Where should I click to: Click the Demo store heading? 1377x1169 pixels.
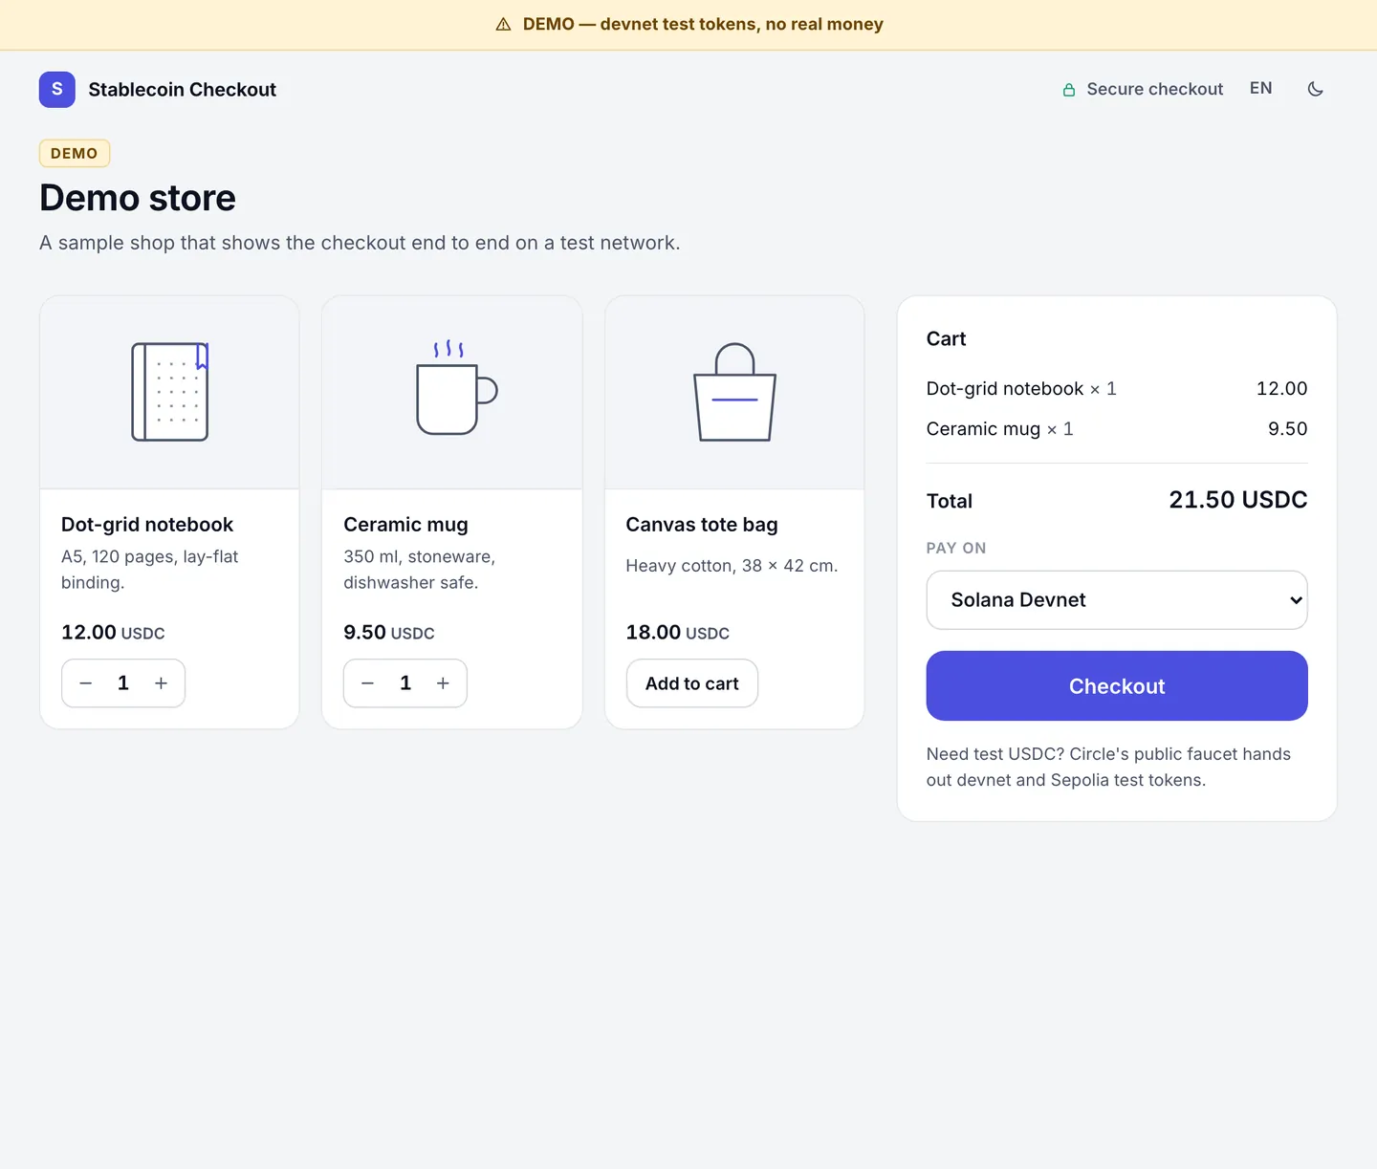click(138, 198)
